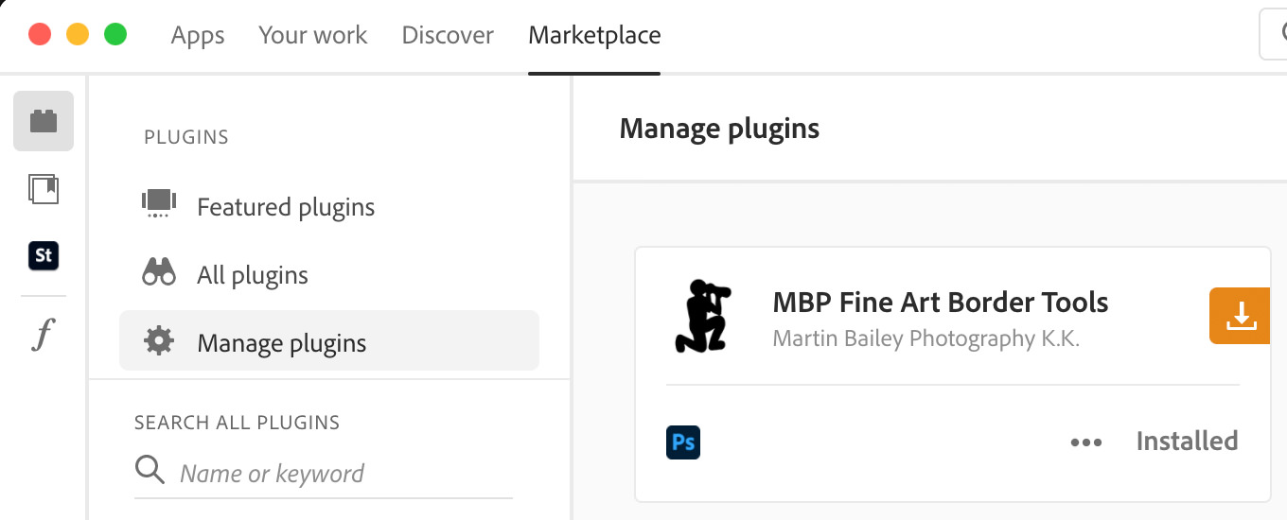Select the Marketplace tab
The image size is (1287, 520).
[594, 36]
